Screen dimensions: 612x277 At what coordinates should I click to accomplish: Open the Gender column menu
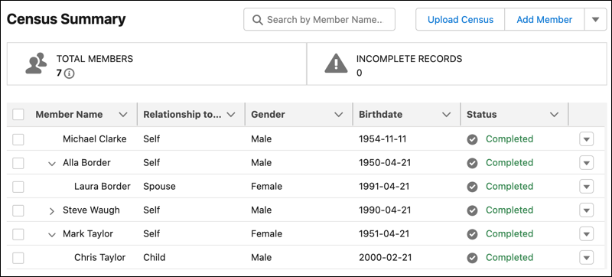(338, 115)
